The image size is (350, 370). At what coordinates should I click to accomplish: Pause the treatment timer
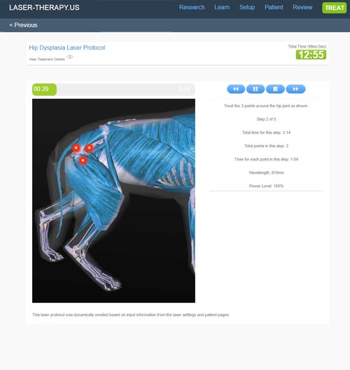pos(255,89)
